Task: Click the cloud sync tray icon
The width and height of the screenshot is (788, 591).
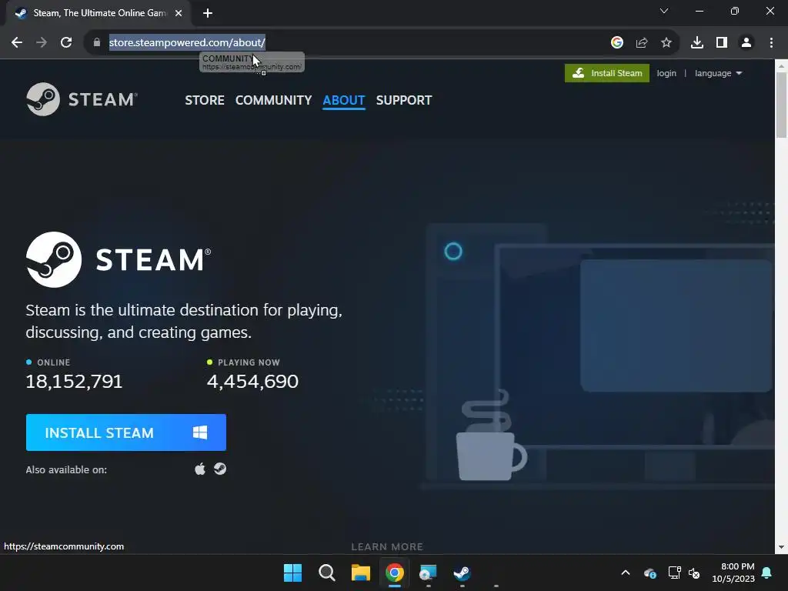Action: [649, 573]
